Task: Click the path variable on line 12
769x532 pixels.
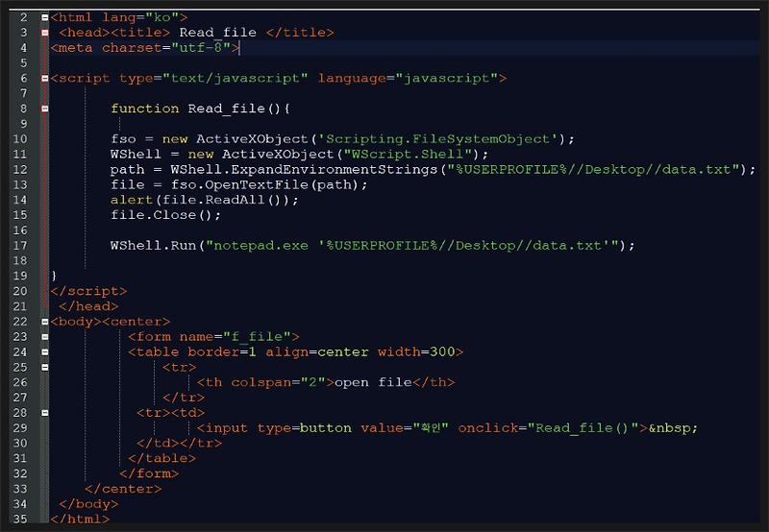Action: pyautogui.click(x=128, y=170)
